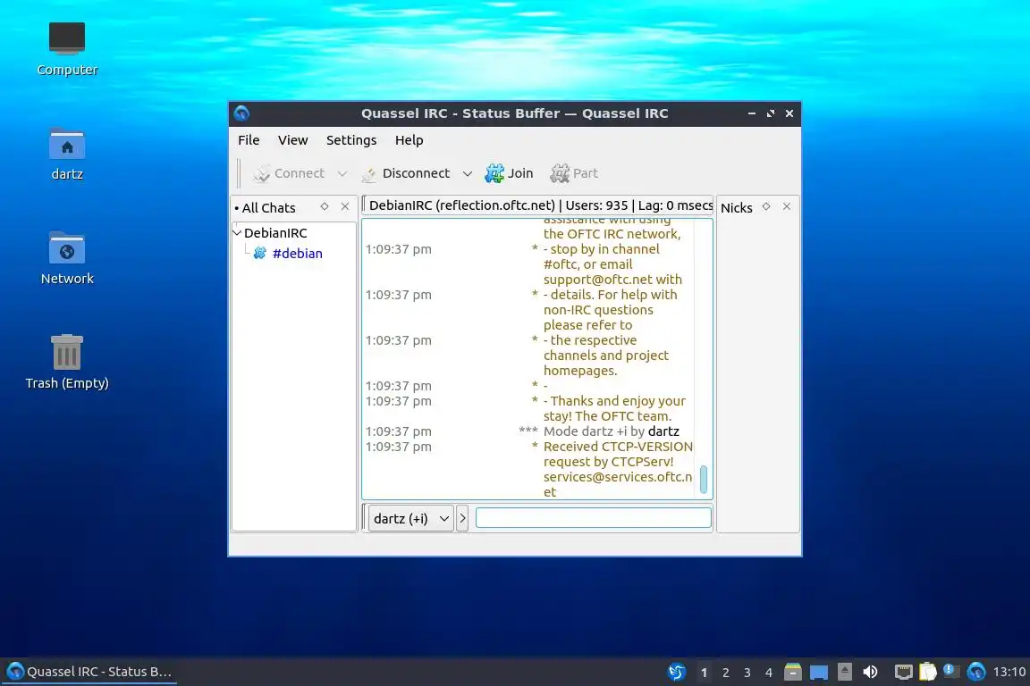Open the File menu
The height and width of the screenshot is (686, 1030).
point(249,140)
